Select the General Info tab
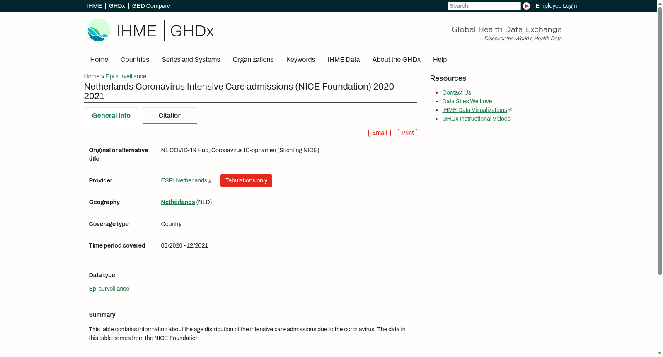The image size is (663, 357). point(111,116)
